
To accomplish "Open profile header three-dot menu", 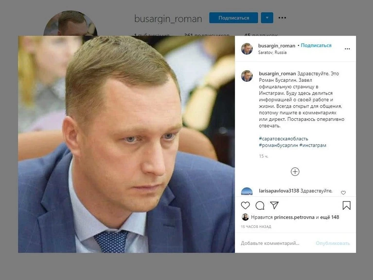I will [x=282, y=18].
